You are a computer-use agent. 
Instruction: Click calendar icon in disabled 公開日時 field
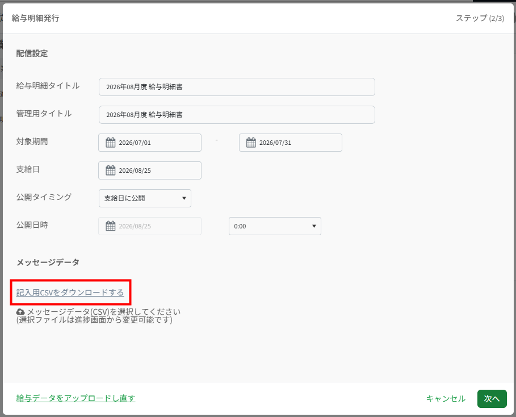coord(110,226)
